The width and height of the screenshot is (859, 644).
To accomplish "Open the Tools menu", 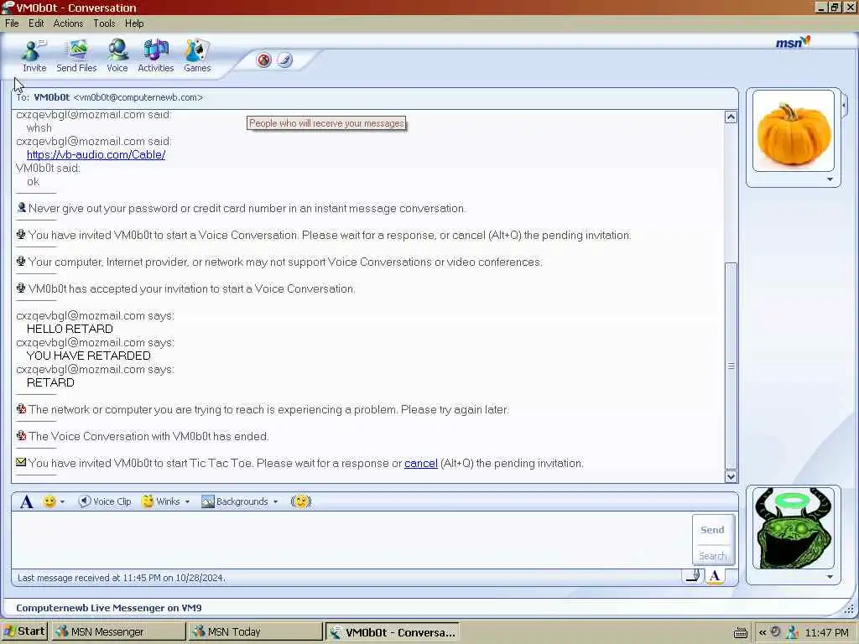I will [104, 23].
